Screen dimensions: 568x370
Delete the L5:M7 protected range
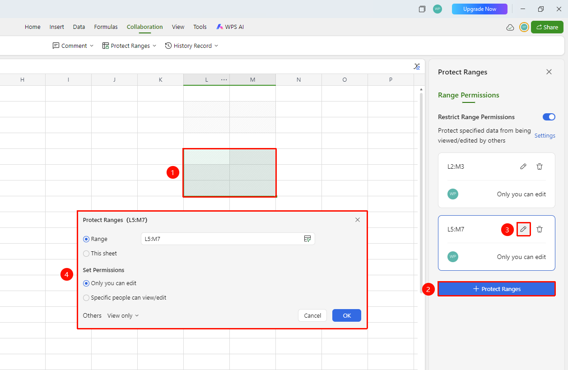539,229
